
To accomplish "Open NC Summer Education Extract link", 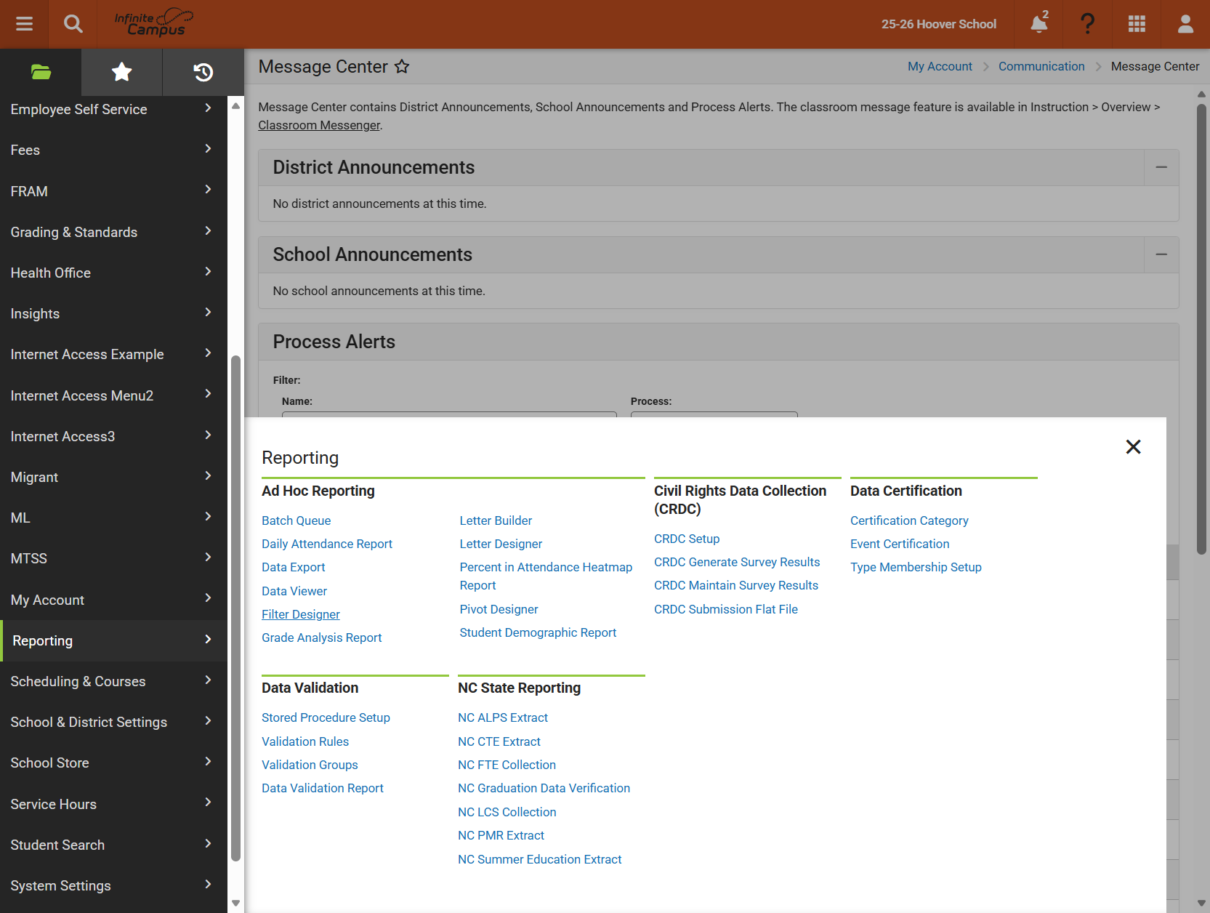I will [x=539, y=859].
